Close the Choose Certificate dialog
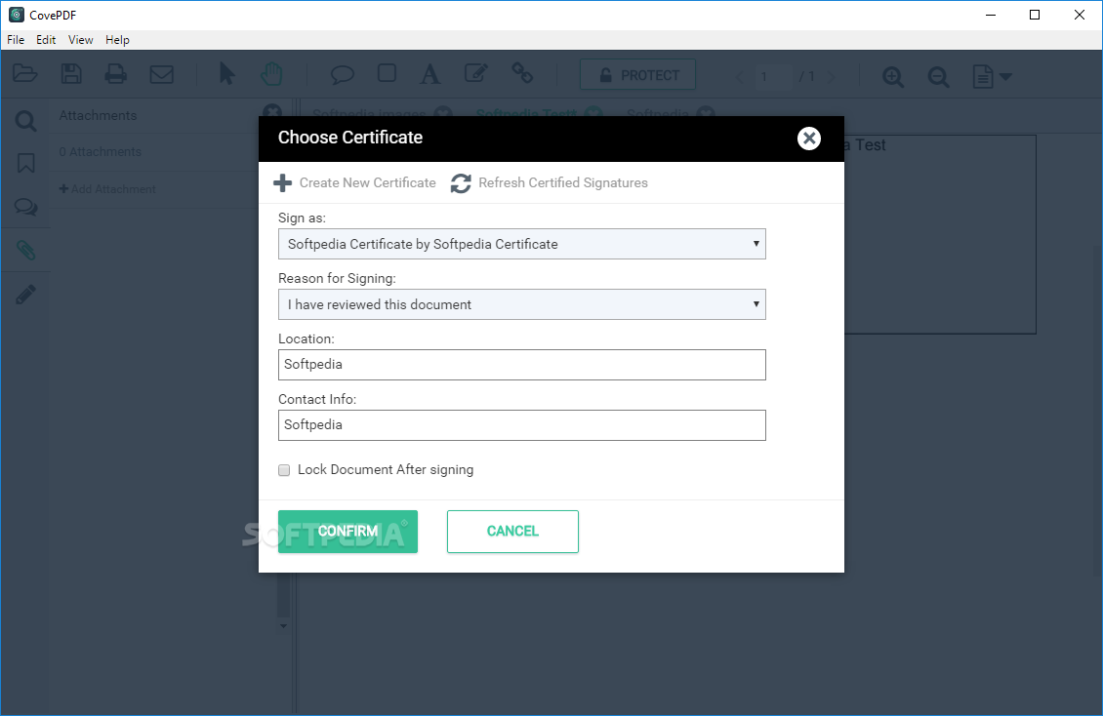1103x716 pixels. click(x=809, y=139)
